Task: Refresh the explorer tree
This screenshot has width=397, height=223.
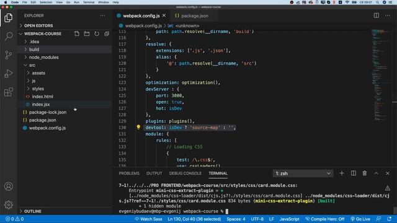Action: [97, 33]
